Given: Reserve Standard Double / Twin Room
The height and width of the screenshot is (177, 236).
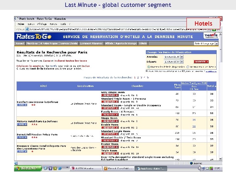Looking at the screenshot, I should click(110, 140).
